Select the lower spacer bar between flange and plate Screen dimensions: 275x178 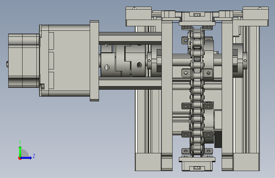coord(130,83)
